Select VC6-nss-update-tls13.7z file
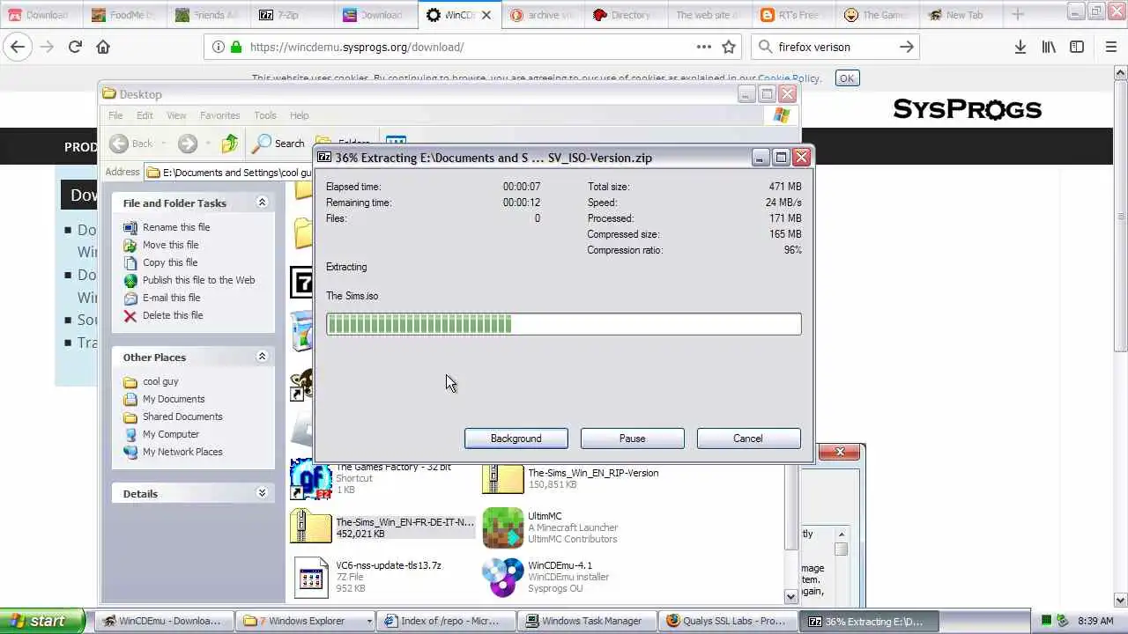The width and height of the screenshot is (1128, 634). [x=367, y=577]
